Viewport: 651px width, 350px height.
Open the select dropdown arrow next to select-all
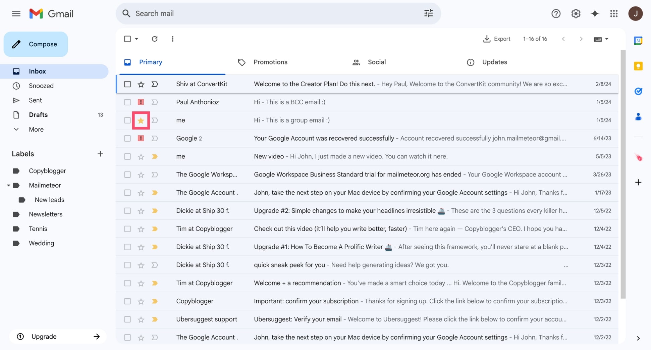pos(137,39)
